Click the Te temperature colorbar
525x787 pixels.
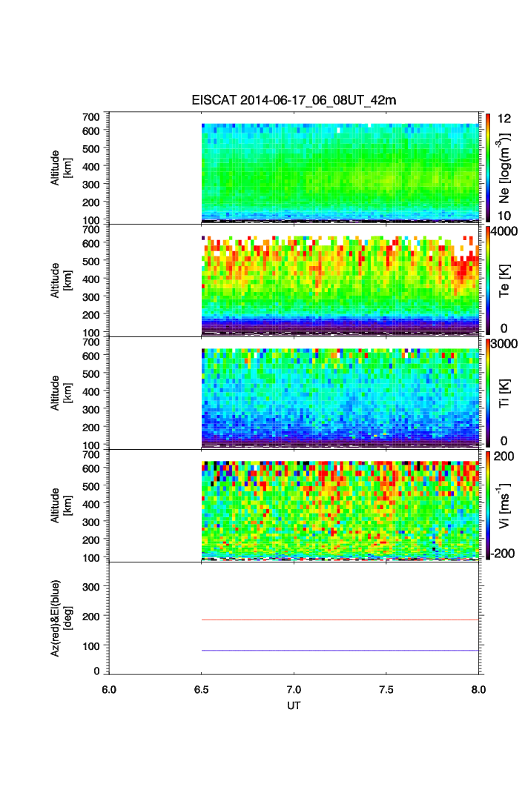[487, 280]
